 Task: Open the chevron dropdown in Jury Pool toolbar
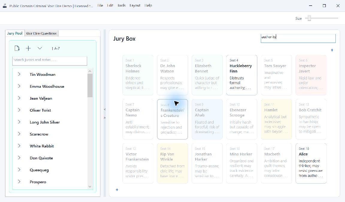(40, 48)
